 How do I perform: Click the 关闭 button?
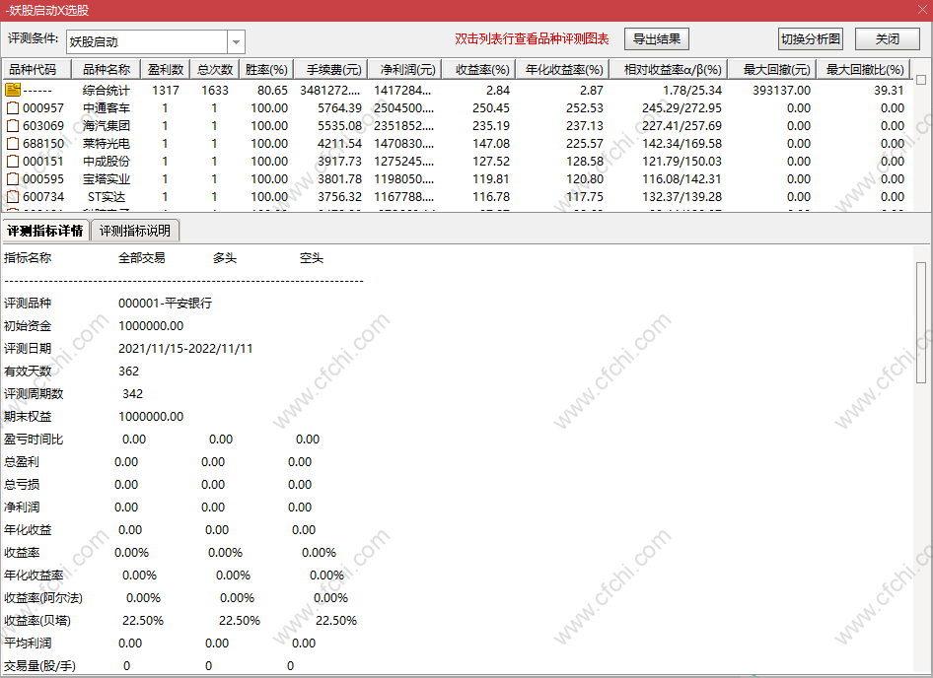click(888, 39)
